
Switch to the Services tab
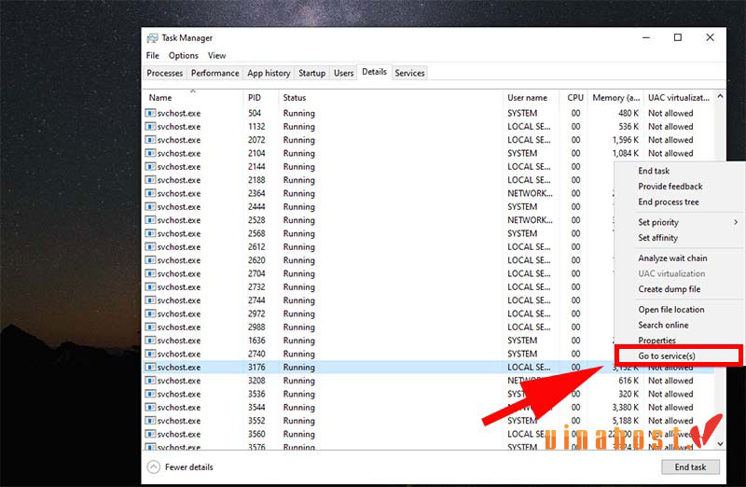point(409,74)
